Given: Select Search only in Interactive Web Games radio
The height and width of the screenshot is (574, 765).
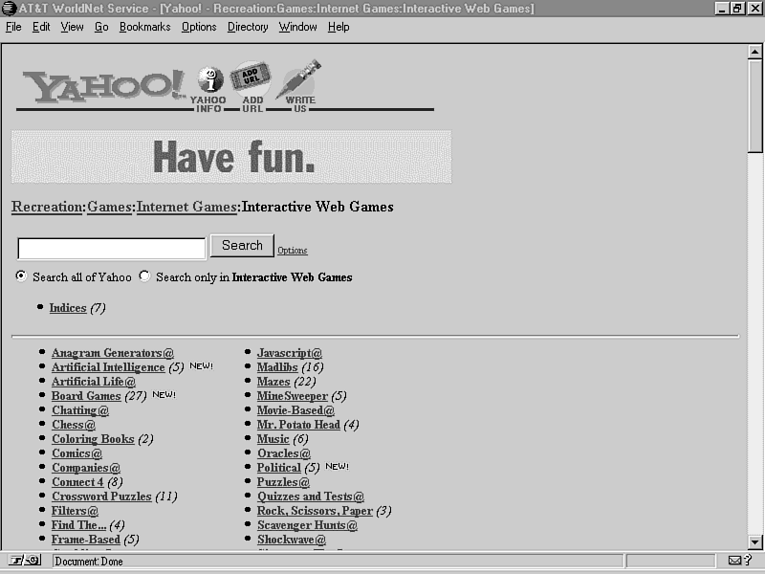Looking at the screenshot, I should [x=144, y=276].
